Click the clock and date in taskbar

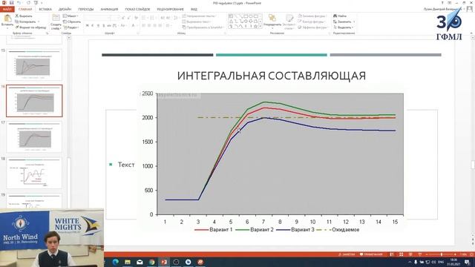tap(453, 262)
